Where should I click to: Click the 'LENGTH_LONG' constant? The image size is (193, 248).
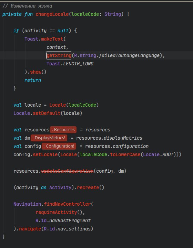pyautogui.click(x=78, y=64)
